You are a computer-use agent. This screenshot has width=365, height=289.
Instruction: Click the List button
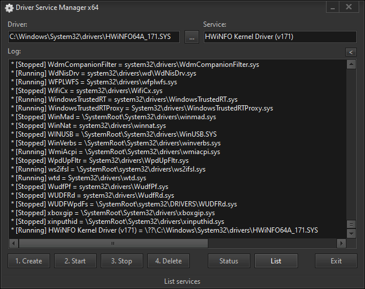point(276,261)
